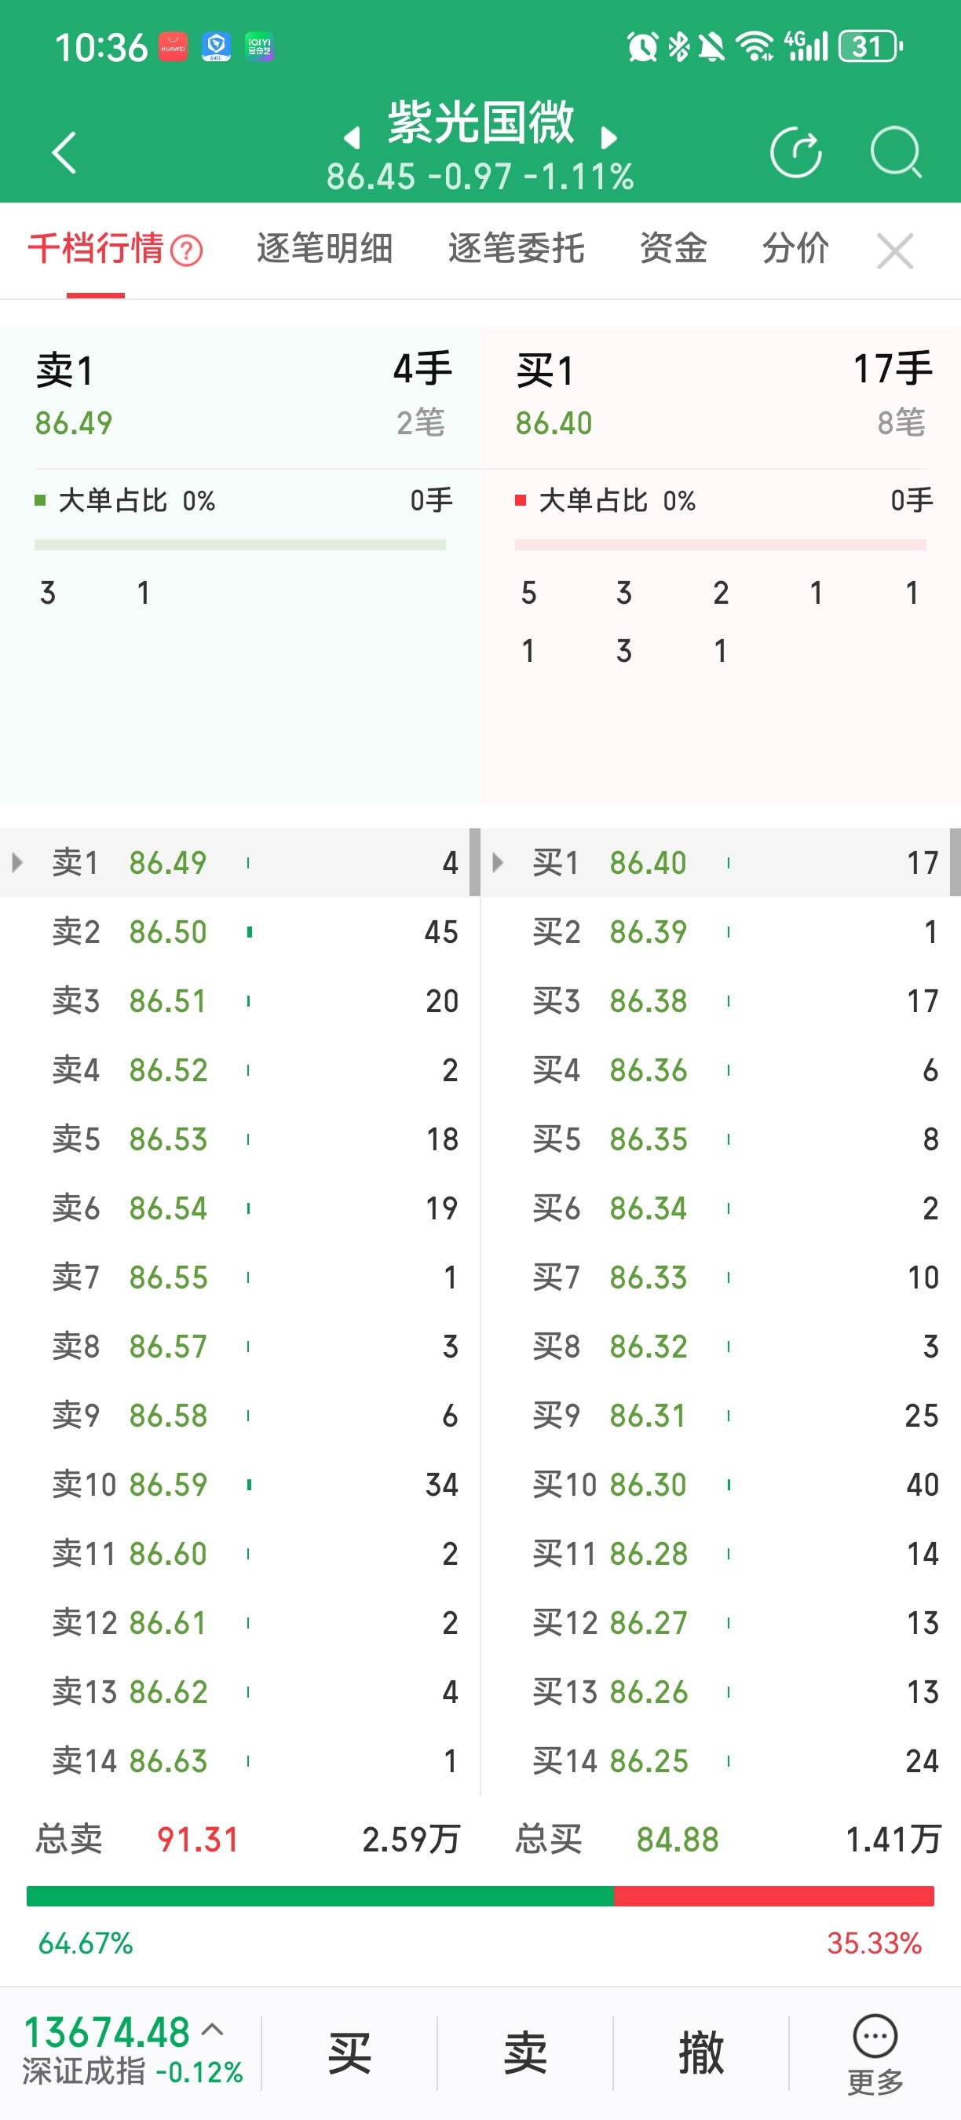Viewport: 961px width, 2120px height.
Task: Expand the 卖1 86.49 row arrow
Action: click(x=17, y=862)
